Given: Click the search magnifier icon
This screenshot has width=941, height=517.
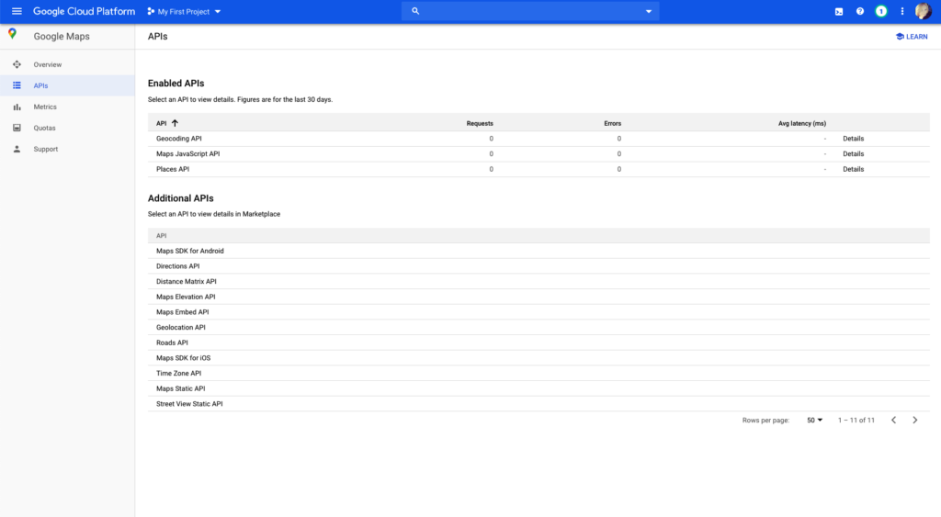Looking at the screenshot, I should click(x=415, y=11).
